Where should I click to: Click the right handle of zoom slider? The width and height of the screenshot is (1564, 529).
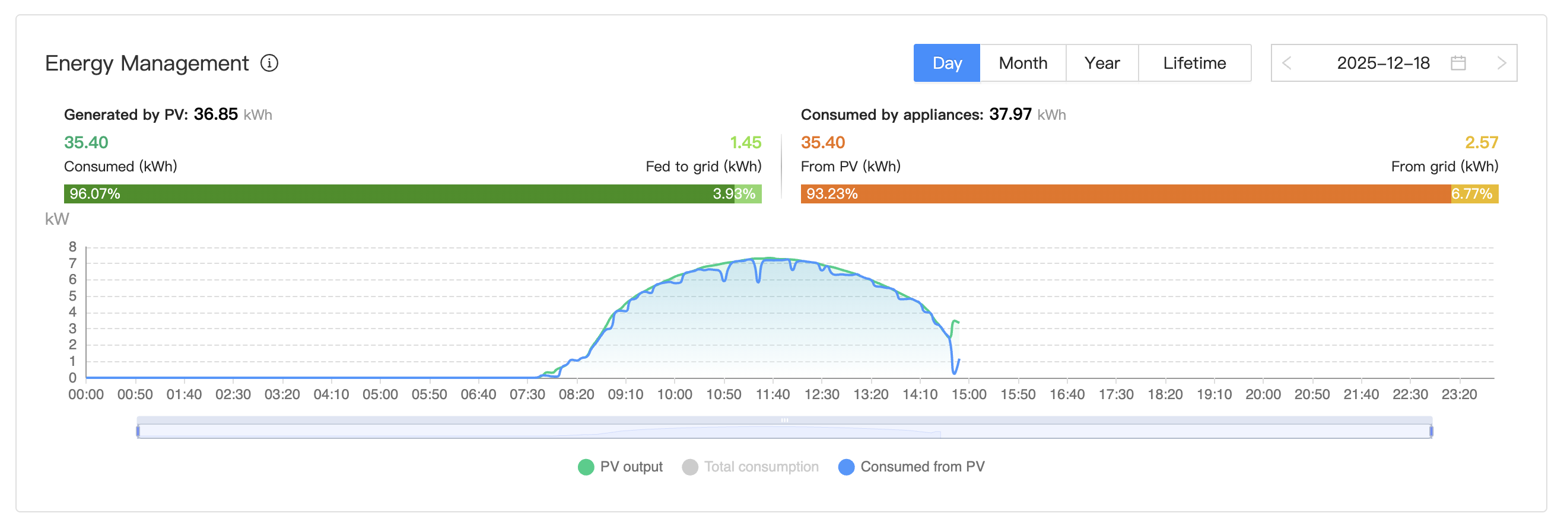(1431, 431)
